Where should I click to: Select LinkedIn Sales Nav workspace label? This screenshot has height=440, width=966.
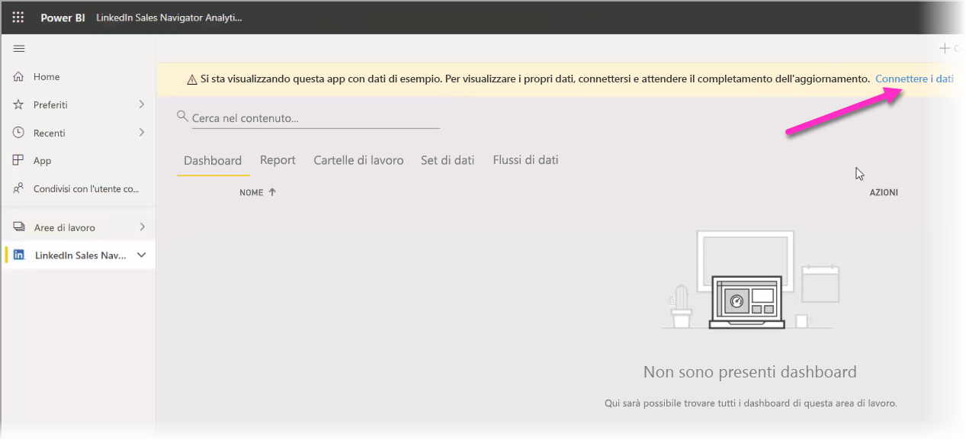tap(81, 255)
